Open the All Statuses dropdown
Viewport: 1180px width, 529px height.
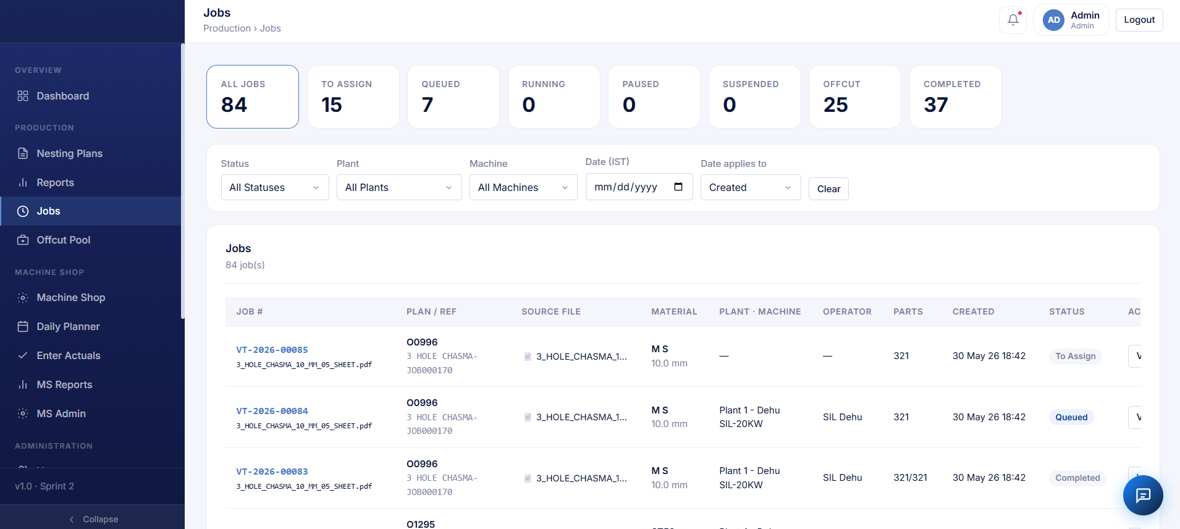point(275,187)
